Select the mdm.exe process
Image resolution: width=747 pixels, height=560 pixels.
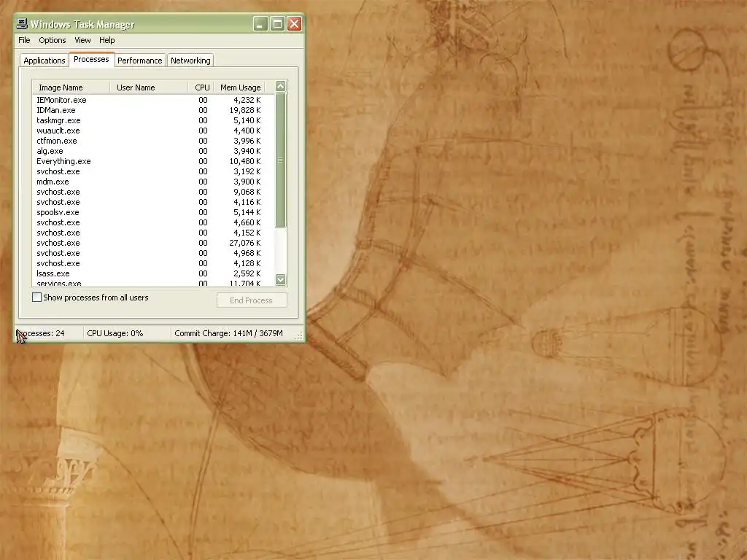click(x=153, y=182)
